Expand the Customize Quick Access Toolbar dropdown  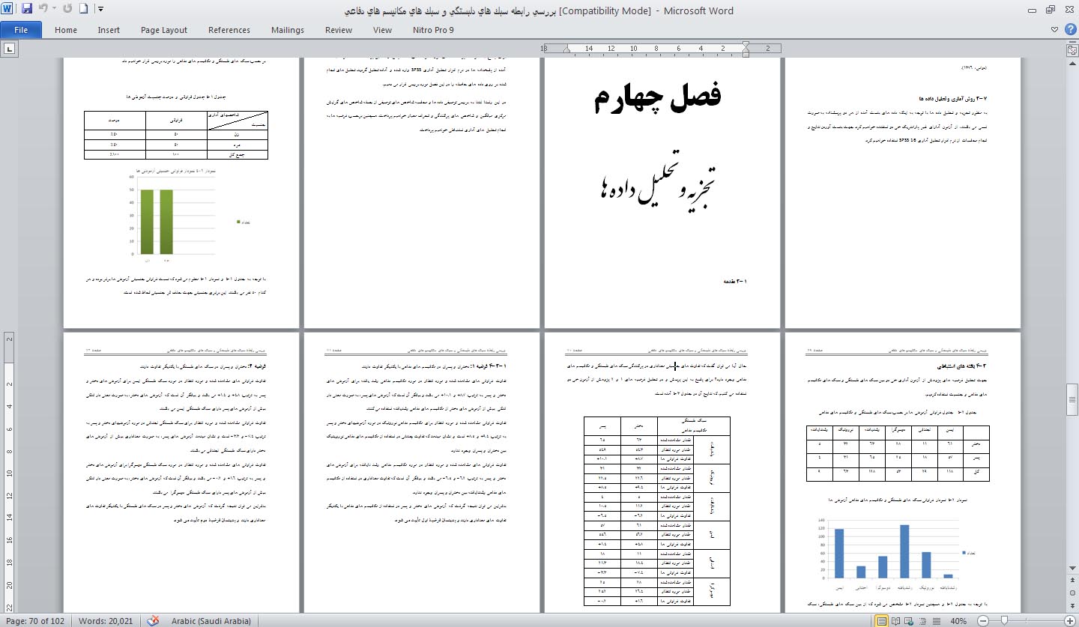coord(100,10)
